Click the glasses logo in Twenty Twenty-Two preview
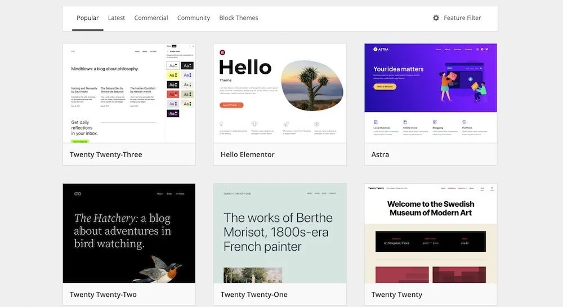The image size is (563, 307). point(78,194)
